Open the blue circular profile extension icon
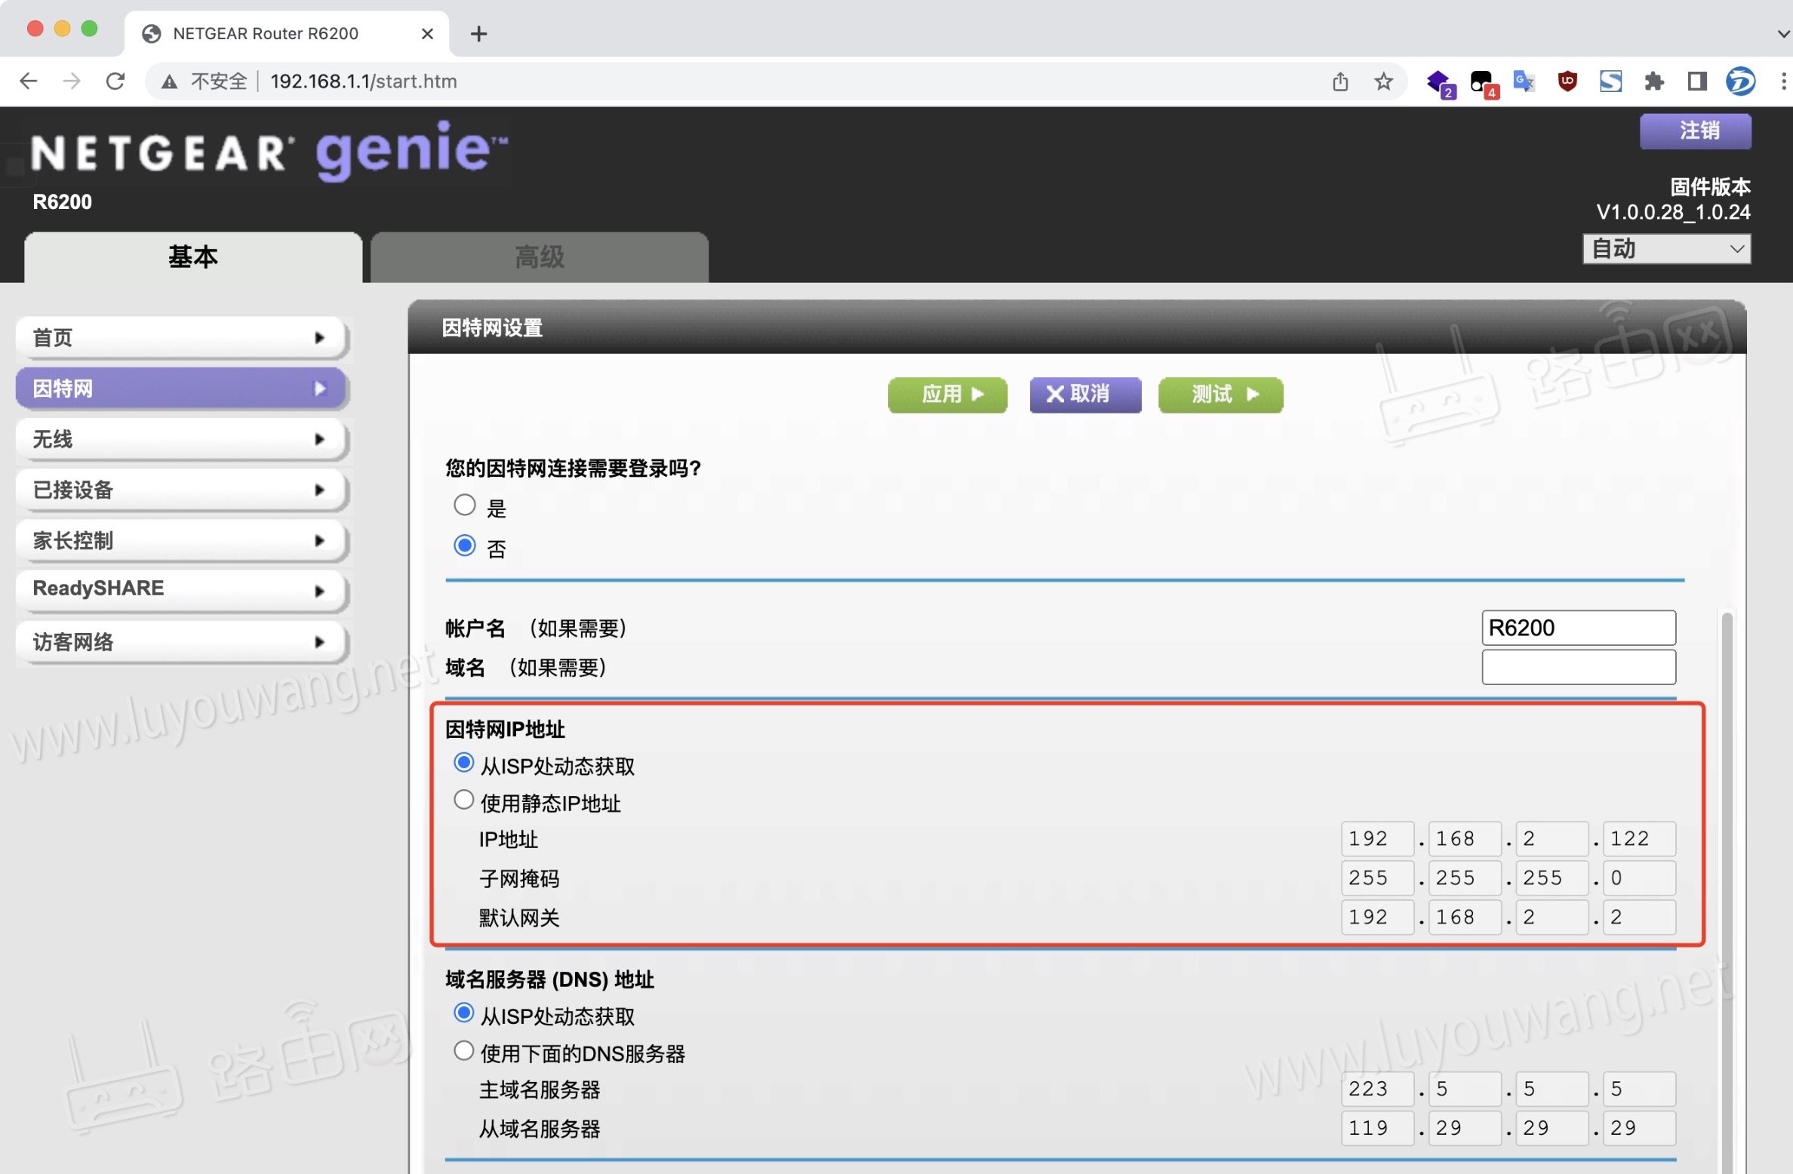 (x=1740, y=81)
